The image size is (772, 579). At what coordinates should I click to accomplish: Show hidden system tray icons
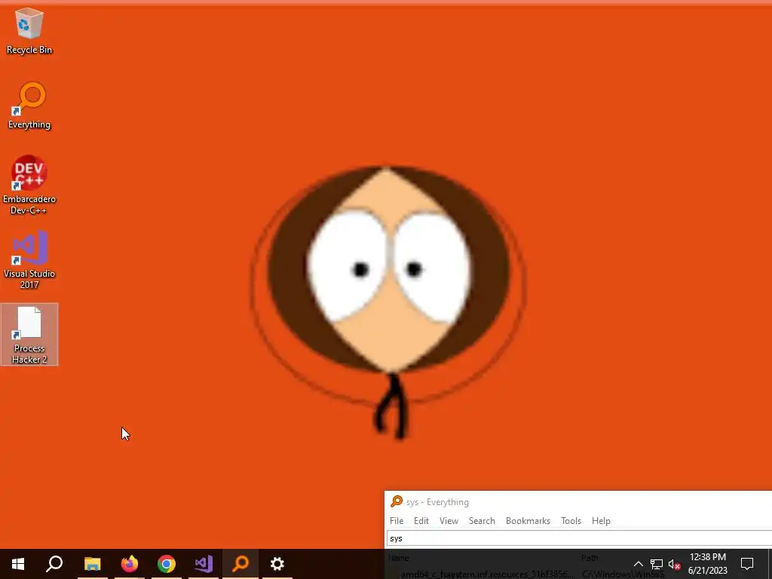638,564
